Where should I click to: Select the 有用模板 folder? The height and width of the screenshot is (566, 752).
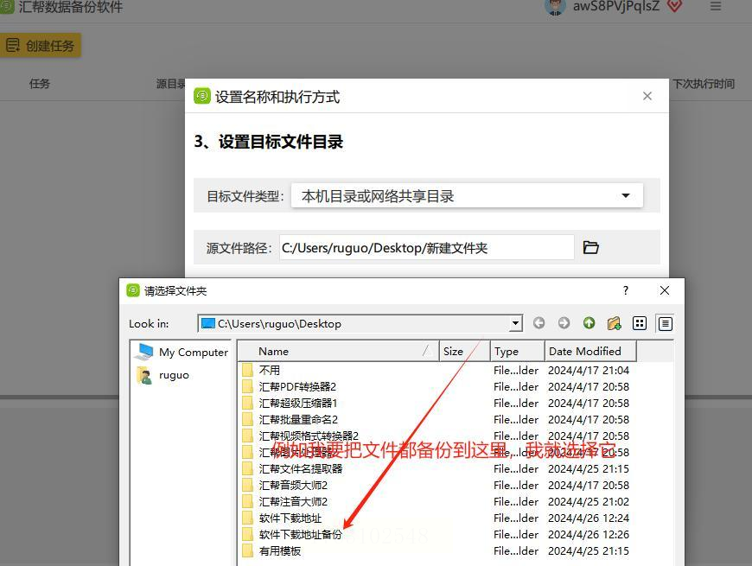[x=280, y=550]
